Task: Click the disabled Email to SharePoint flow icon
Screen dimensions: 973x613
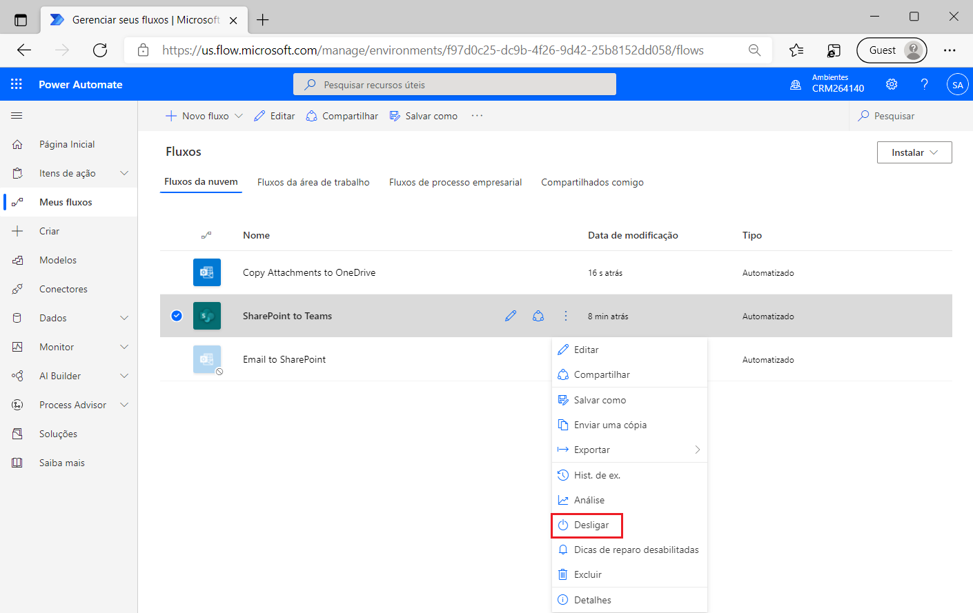Action: [x=207, y=359]
